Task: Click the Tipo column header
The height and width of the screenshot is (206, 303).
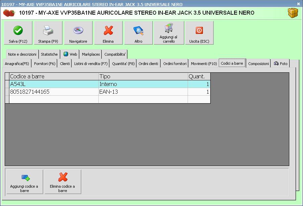Action: 143,76
